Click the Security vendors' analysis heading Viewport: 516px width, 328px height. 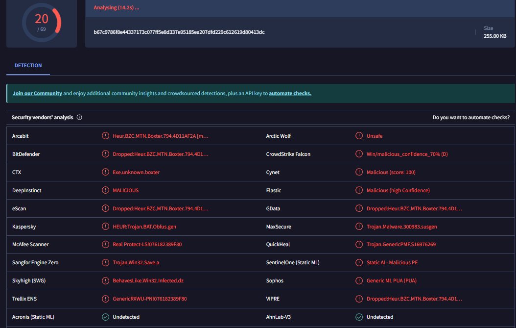click(43, 117)
